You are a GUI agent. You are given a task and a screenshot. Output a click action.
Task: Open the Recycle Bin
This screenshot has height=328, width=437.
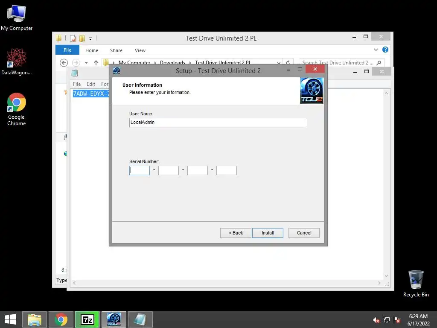point(416,284)
